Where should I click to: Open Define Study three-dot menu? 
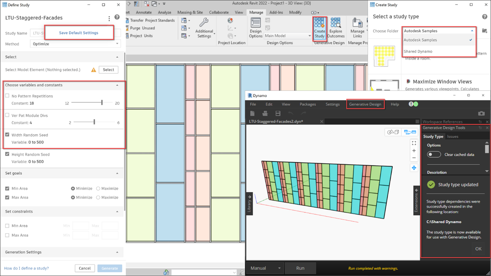click(x=109, y=18)
